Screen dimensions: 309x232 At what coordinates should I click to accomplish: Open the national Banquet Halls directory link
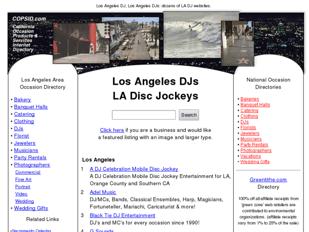pyautogui.click(x=255, y=105)
